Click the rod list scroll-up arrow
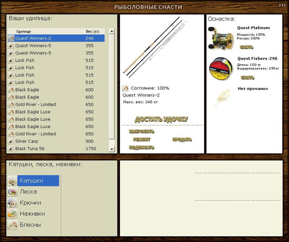 [x=112, y=31]
